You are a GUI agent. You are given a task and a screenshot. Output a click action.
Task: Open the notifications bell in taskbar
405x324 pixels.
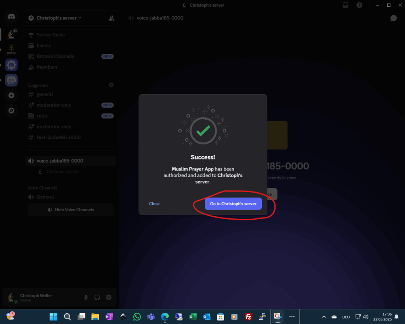click(x=397, y=317)
